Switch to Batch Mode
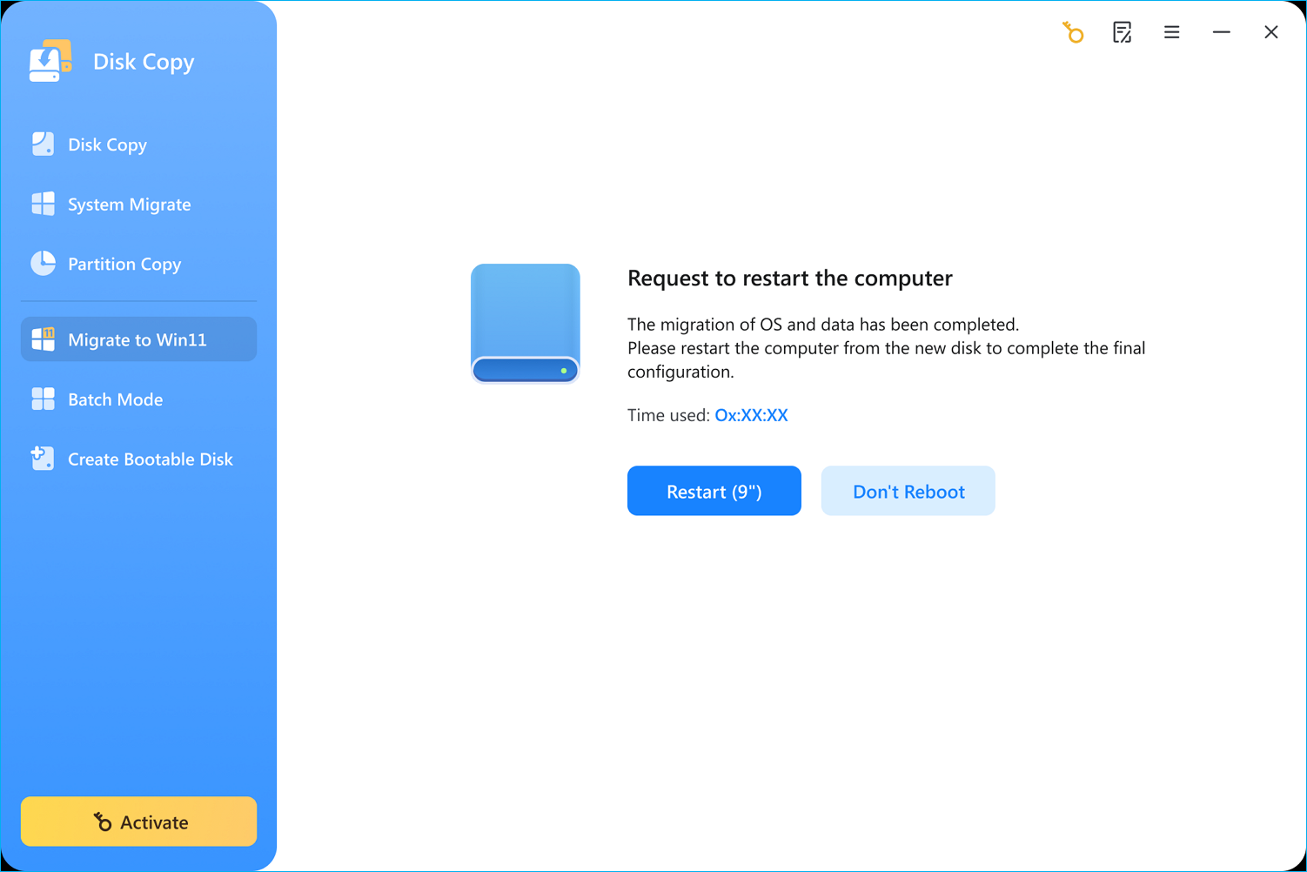The image size is (1307, 872). pos(138,399)
